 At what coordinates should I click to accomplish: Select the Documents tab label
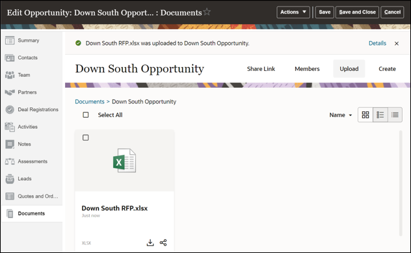tap(31, 213)
